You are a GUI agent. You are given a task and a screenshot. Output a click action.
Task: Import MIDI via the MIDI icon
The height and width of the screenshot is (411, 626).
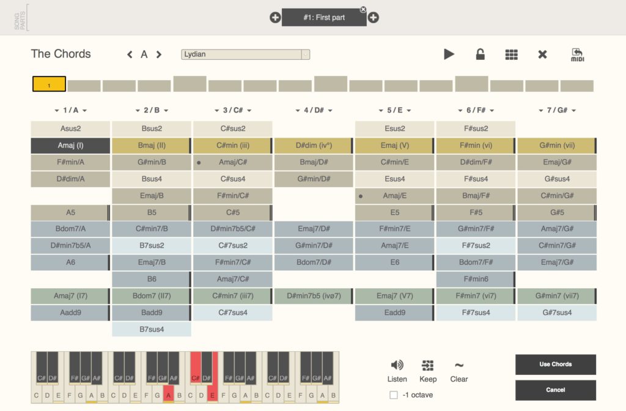(577, 54)
